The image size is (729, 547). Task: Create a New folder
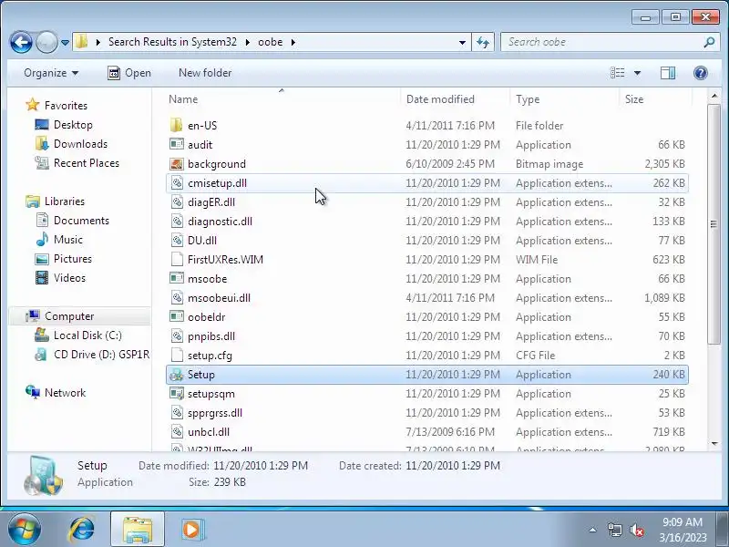coord(205,73)
